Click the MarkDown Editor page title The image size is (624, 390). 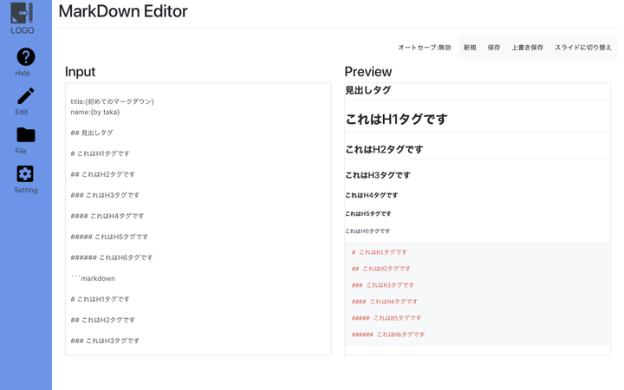pos(123,11)
